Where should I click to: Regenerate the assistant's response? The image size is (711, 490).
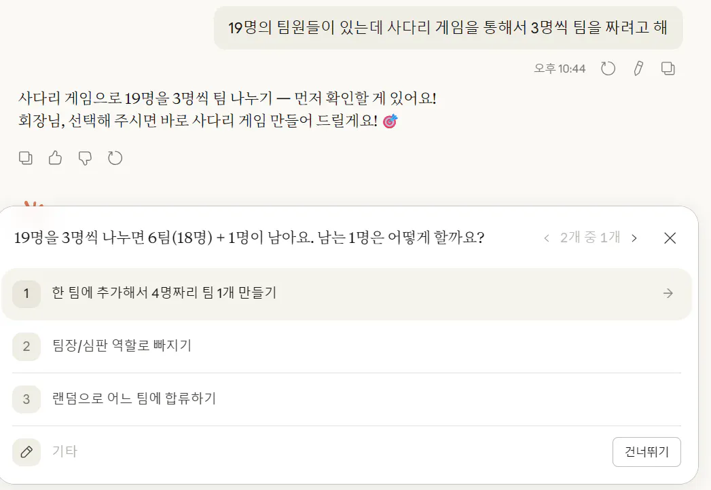pyautogui.click(x=115, y=157)
